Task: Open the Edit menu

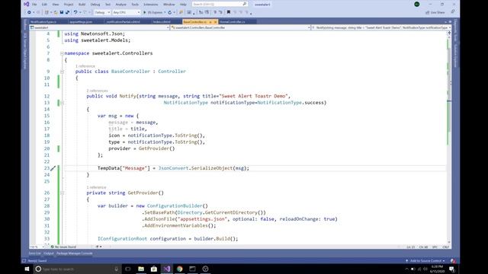Action: tap(44, 5)
